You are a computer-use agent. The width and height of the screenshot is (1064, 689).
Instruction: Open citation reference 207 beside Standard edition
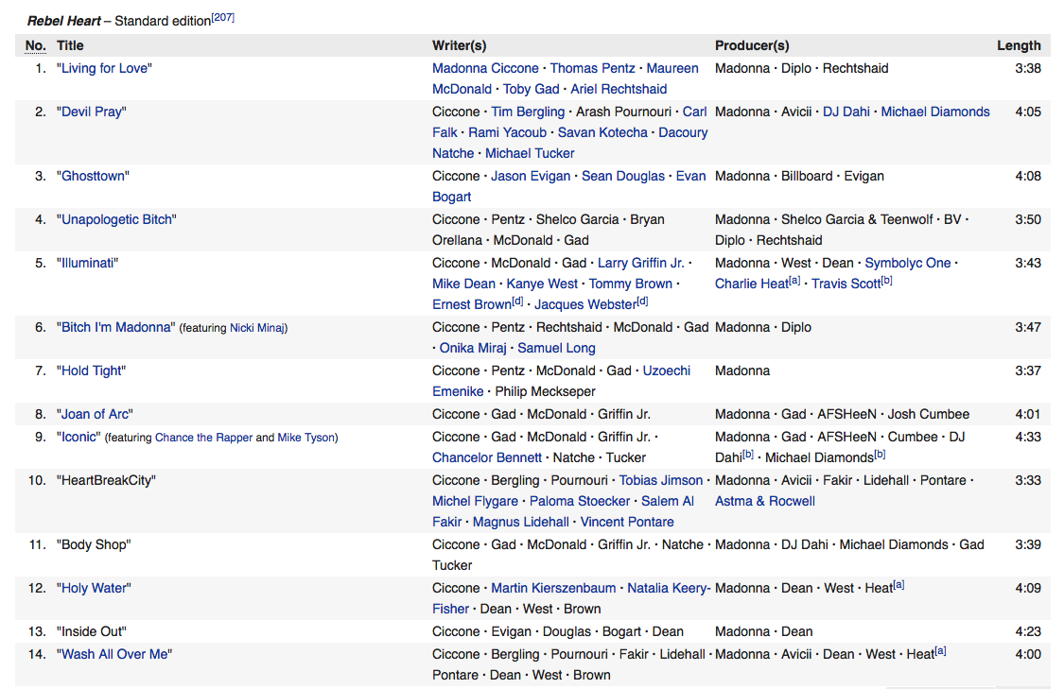tap(223, 18)
